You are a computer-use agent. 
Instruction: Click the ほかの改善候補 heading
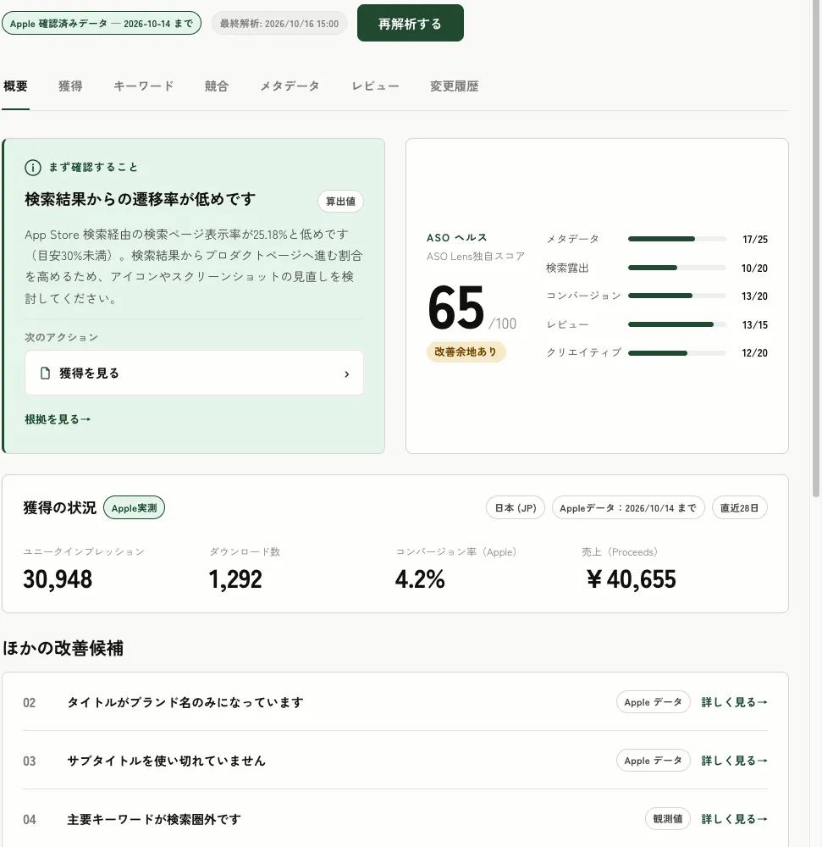click(x=63, y=648)
